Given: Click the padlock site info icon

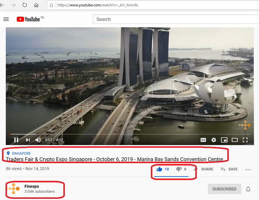Looking at the screenshot, I should 51,5.
